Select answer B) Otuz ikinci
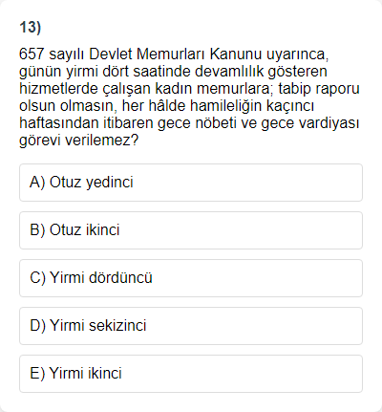 [191, 230]
